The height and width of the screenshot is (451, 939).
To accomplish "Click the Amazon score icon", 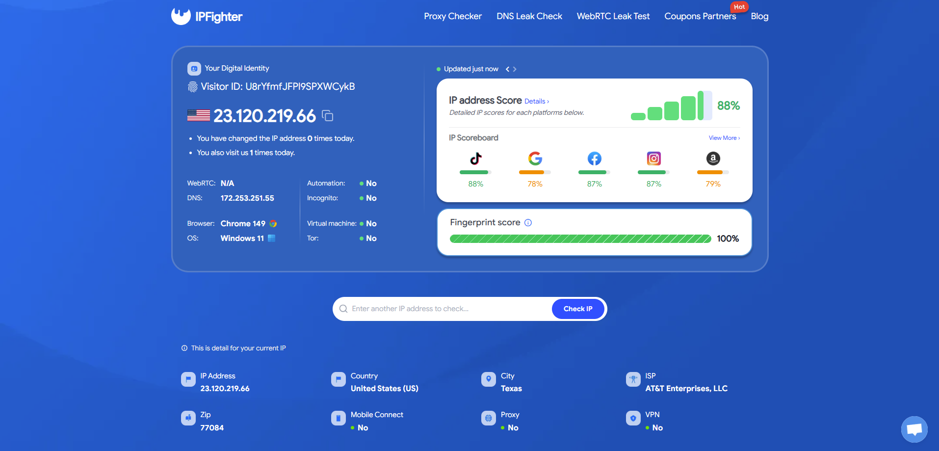I will click(x=713, y=159).
